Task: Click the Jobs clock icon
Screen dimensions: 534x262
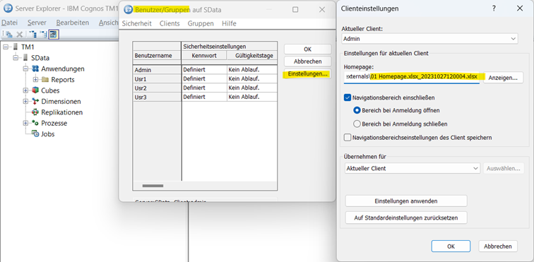Action: click(x=35, y=134)
